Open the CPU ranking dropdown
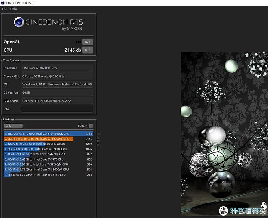The width and height of the screenshot is (268, 218). [13, 126]
